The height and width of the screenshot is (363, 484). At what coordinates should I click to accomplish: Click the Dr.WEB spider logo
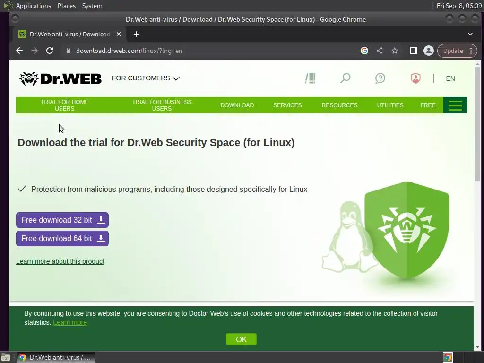tap(60, 79)
